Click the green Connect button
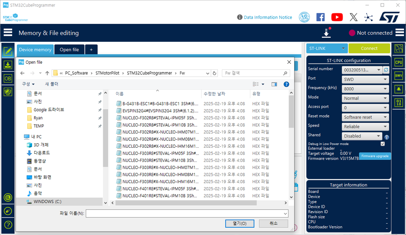The image size is (406, 235). pos(369,48)
